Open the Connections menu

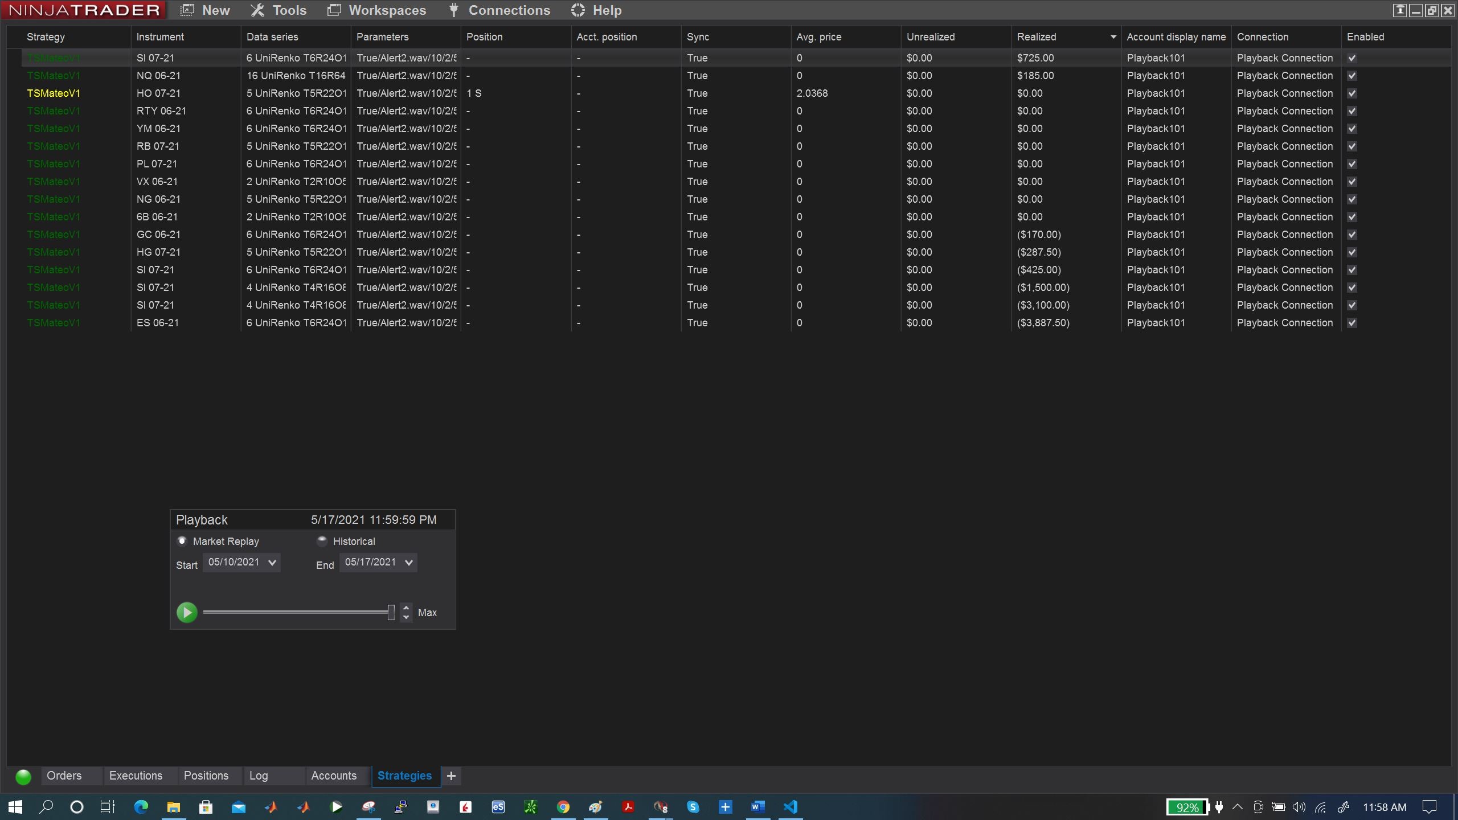500,10
